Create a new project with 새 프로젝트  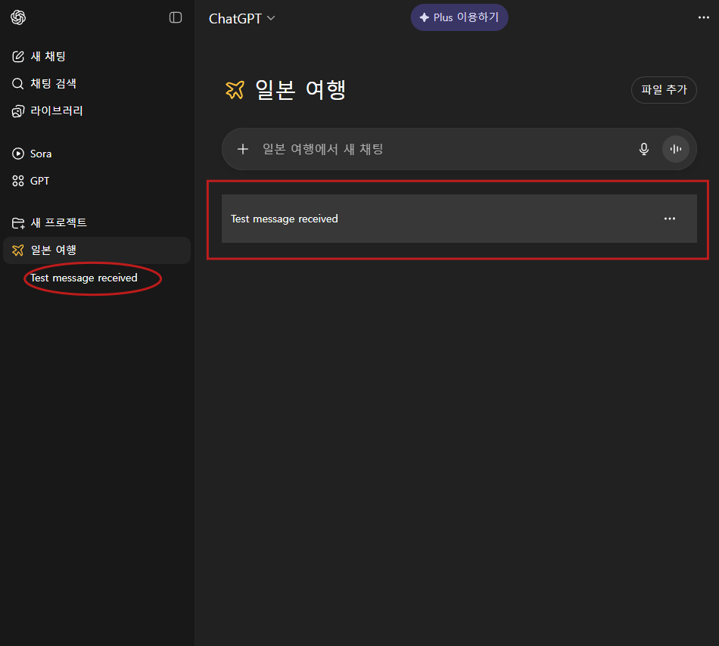[58, 223]
